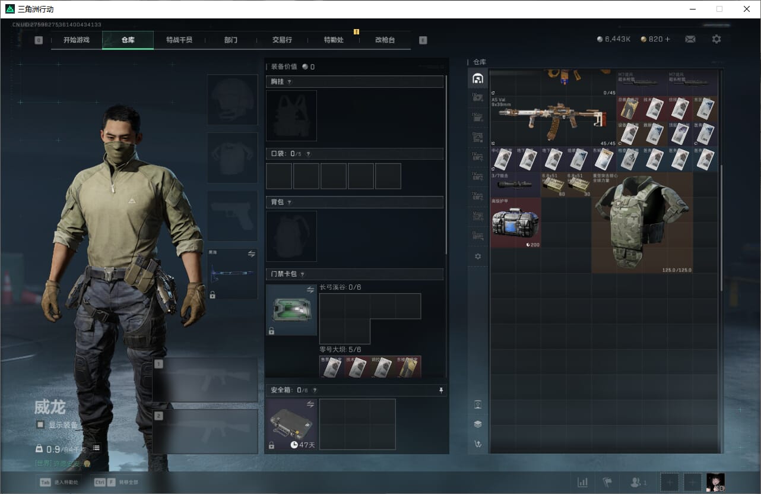Open the friends list icon
This screenshot has height=494, width=761.
639,482
